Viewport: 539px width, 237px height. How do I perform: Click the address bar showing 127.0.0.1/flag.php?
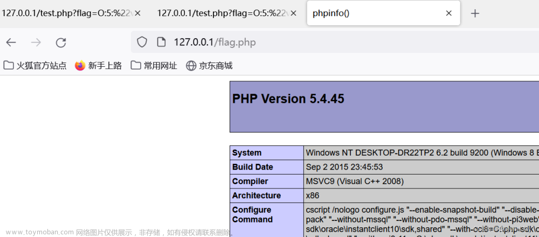pos(335,42)
